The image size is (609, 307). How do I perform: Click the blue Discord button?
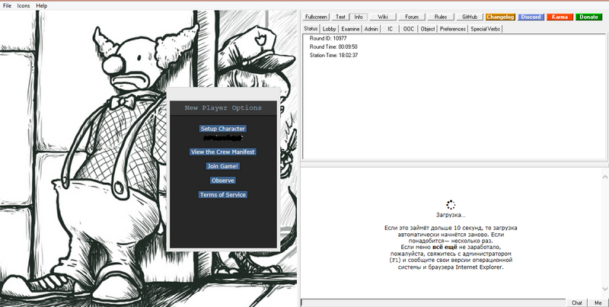(x=531, y=17)
